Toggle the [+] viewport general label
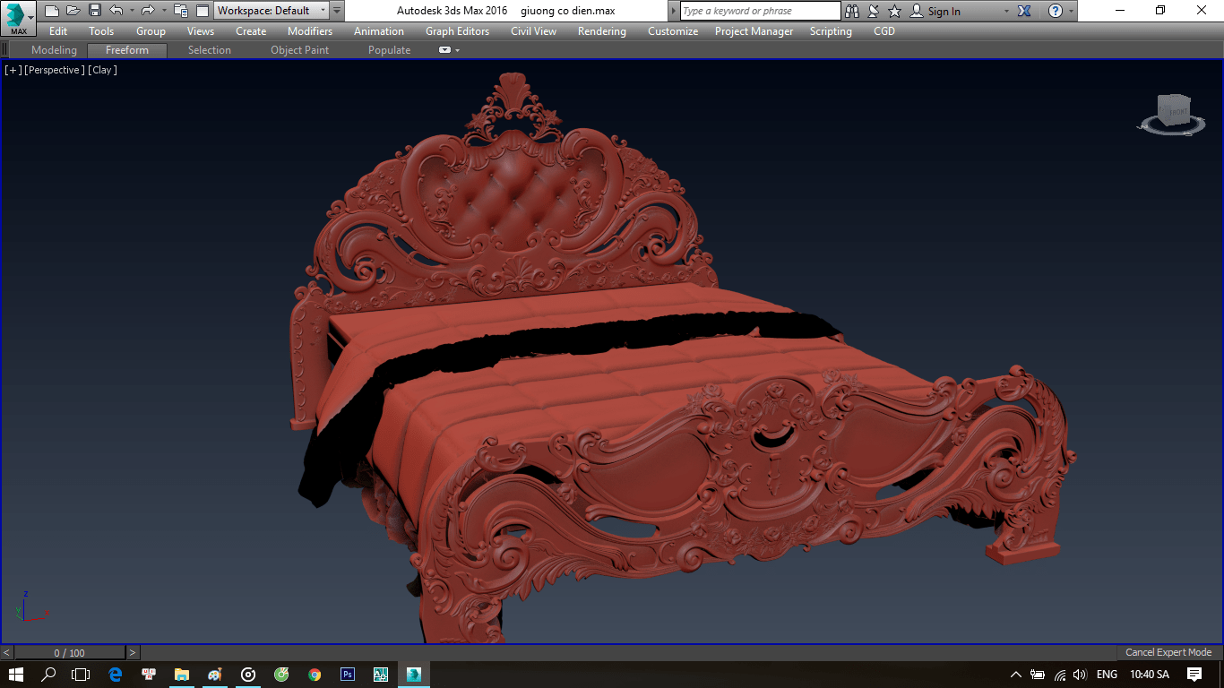The width and height of the screenshot is (1224, 688). point(13,70)
